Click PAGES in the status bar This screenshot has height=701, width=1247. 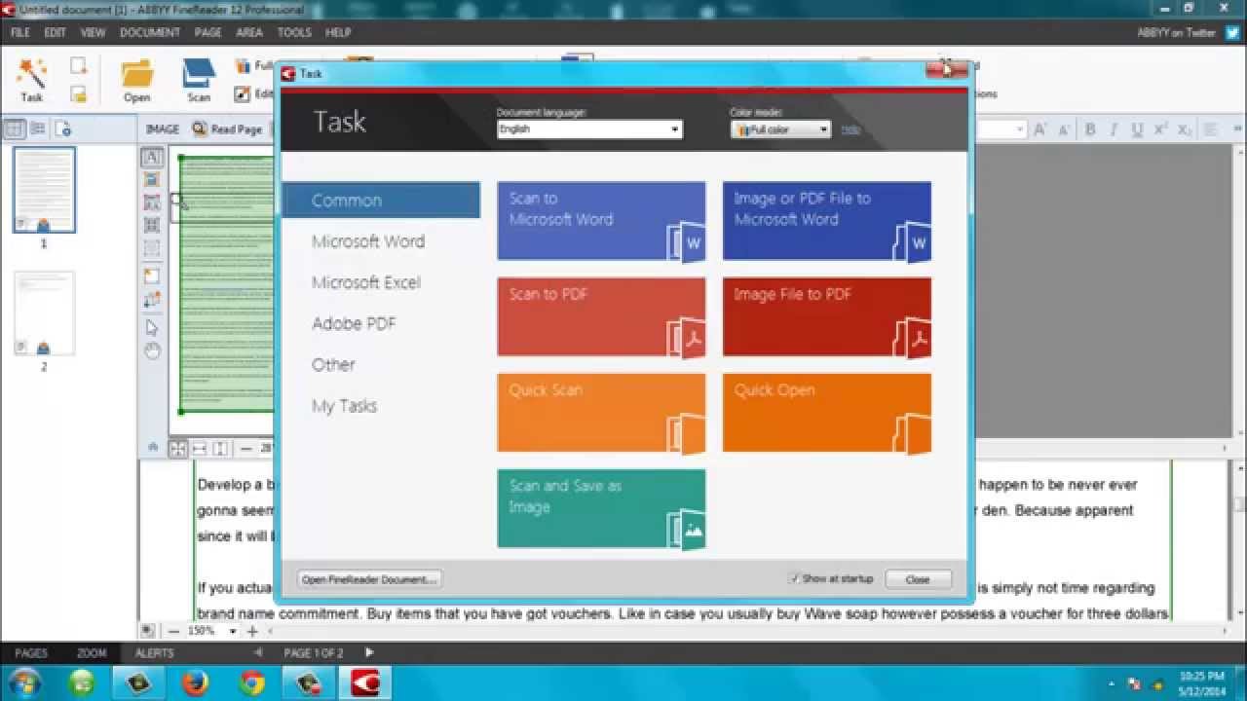tap(31, 652)
